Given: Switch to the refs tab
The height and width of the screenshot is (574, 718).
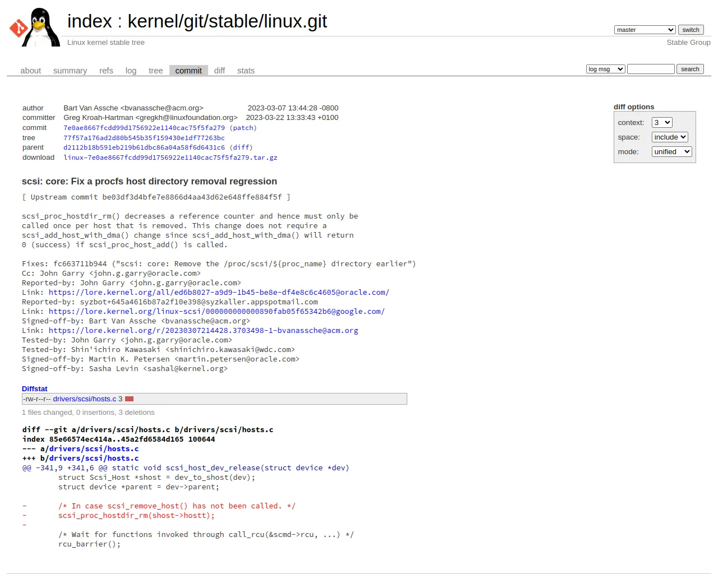Looking at the screenshot, I should click(106, 71).
